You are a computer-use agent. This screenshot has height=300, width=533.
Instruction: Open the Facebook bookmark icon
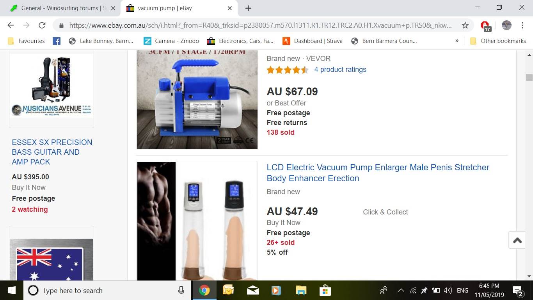click(x=57, y=41)
